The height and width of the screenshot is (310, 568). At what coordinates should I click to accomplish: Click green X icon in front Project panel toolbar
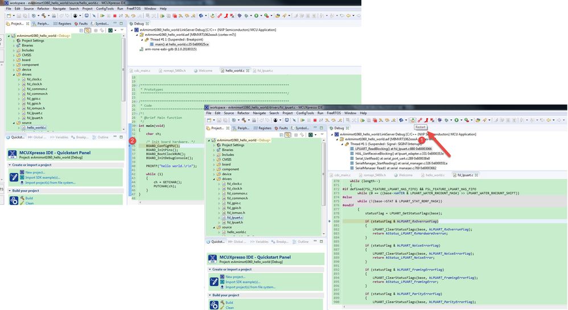[x=311, y=135]
